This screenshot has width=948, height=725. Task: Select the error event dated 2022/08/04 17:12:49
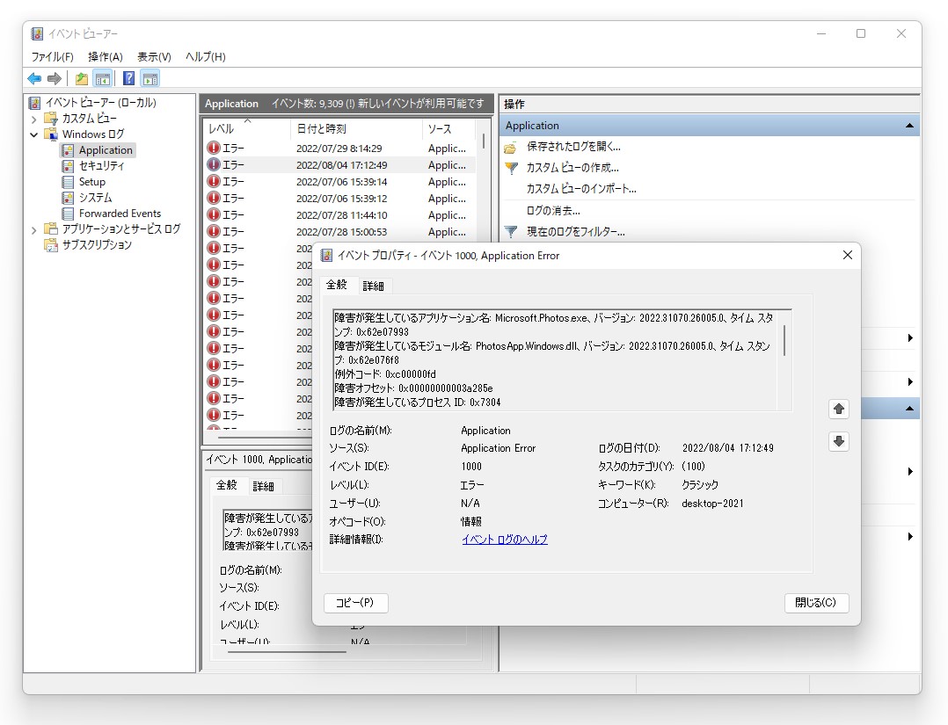(x=339, y=165)
